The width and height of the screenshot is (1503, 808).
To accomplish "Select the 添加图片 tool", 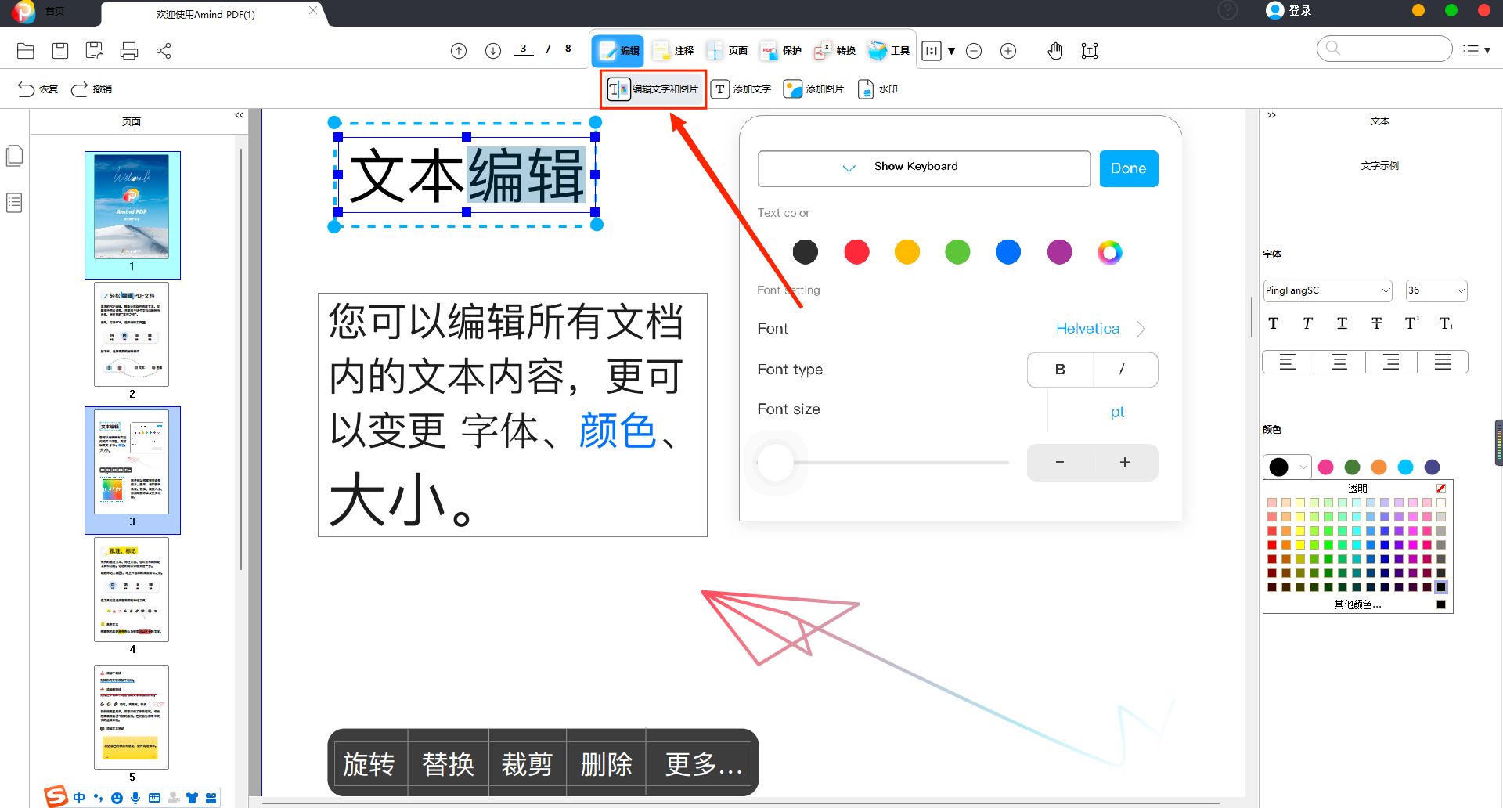I will click(813, 88).
